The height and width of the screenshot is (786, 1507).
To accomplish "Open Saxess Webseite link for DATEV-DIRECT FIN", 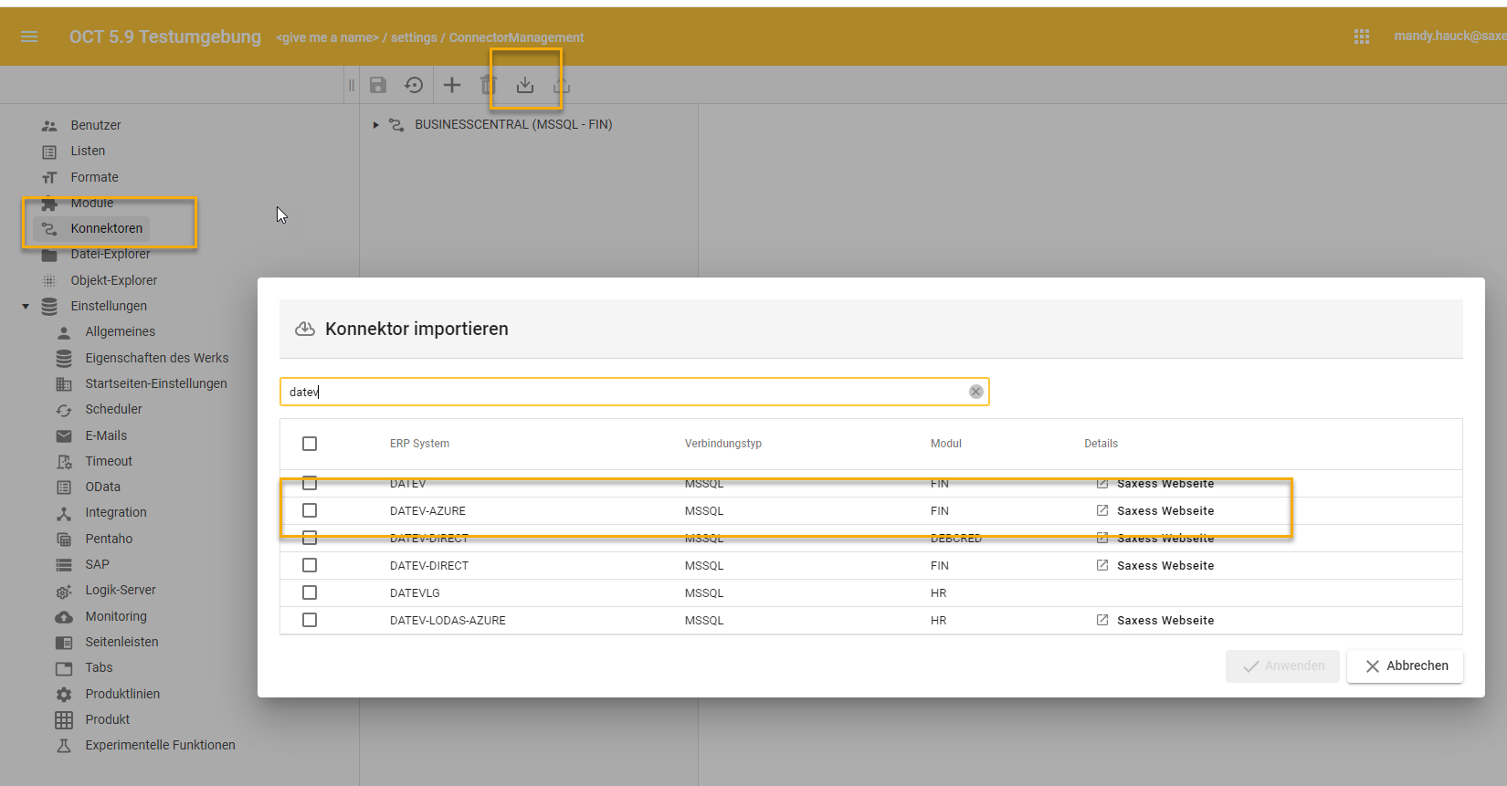I will 1164,565.
